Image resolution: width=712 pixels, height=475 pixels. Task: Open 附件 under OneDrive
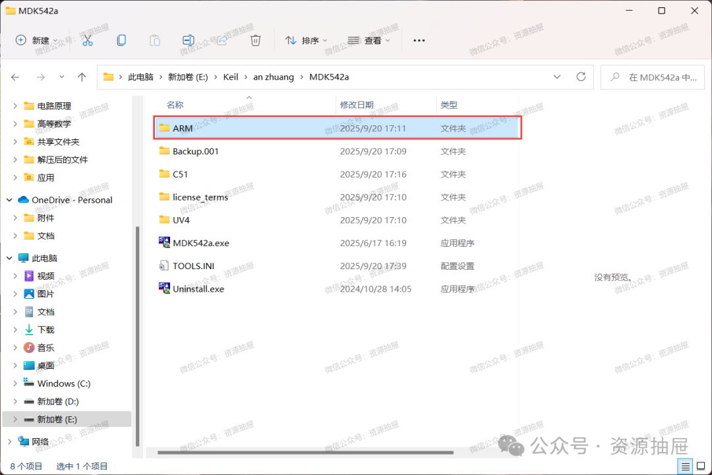pos(45,218)
